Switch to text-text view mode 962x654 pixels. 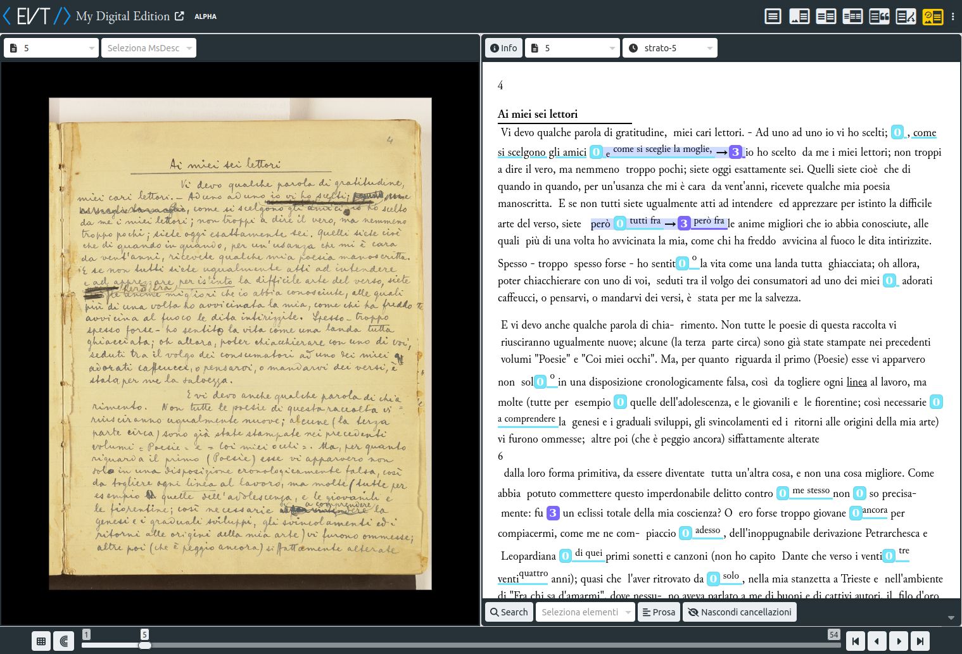click(x=826, y=16)
